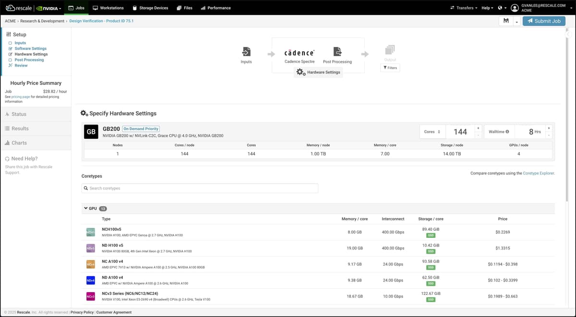Screen dimensions: 576x317
Task: Click the Inputs workflow icon
Action: [246, 52]
